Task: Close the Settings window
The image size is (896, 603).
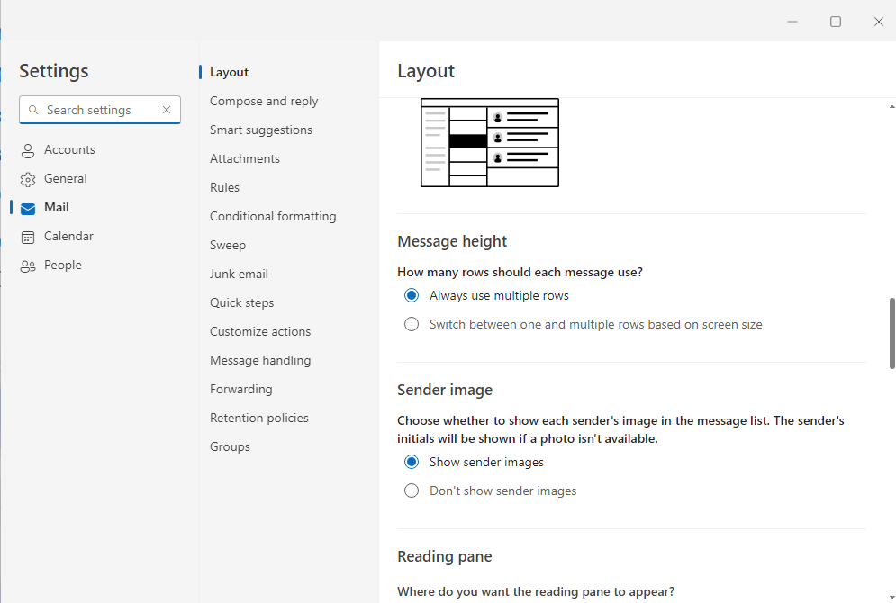Action: pyautogui.click(x=879, y=22)
